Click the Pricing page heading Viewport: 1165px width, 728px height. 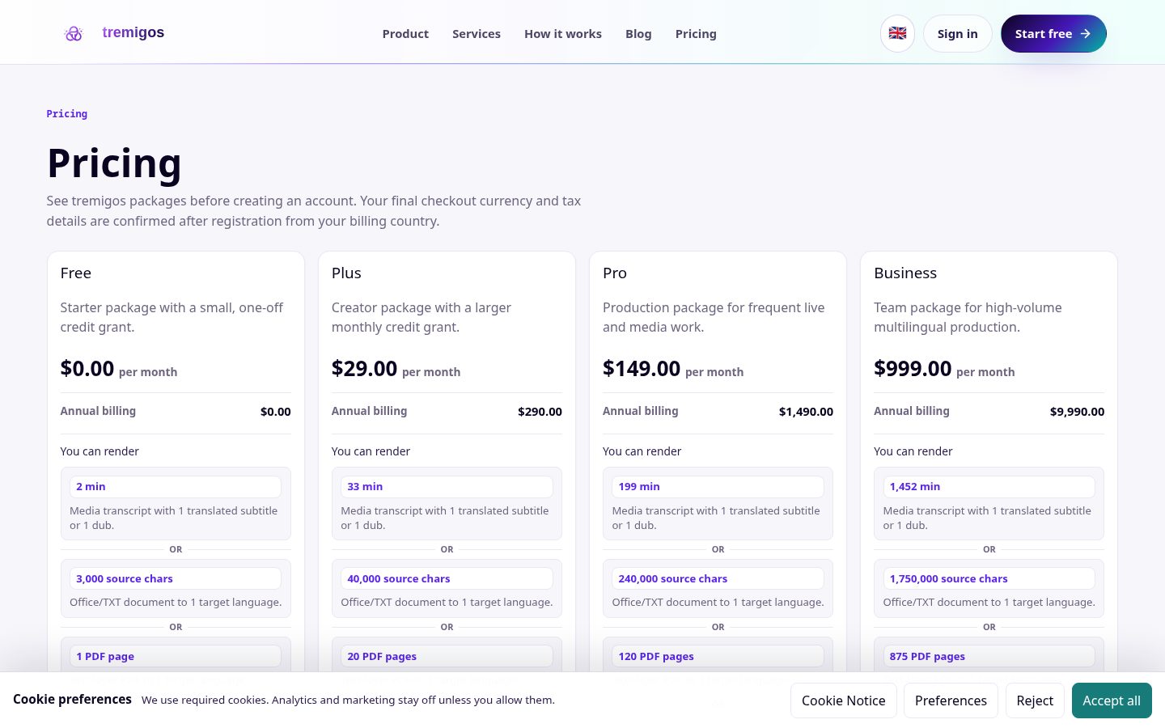coord(114,163)
